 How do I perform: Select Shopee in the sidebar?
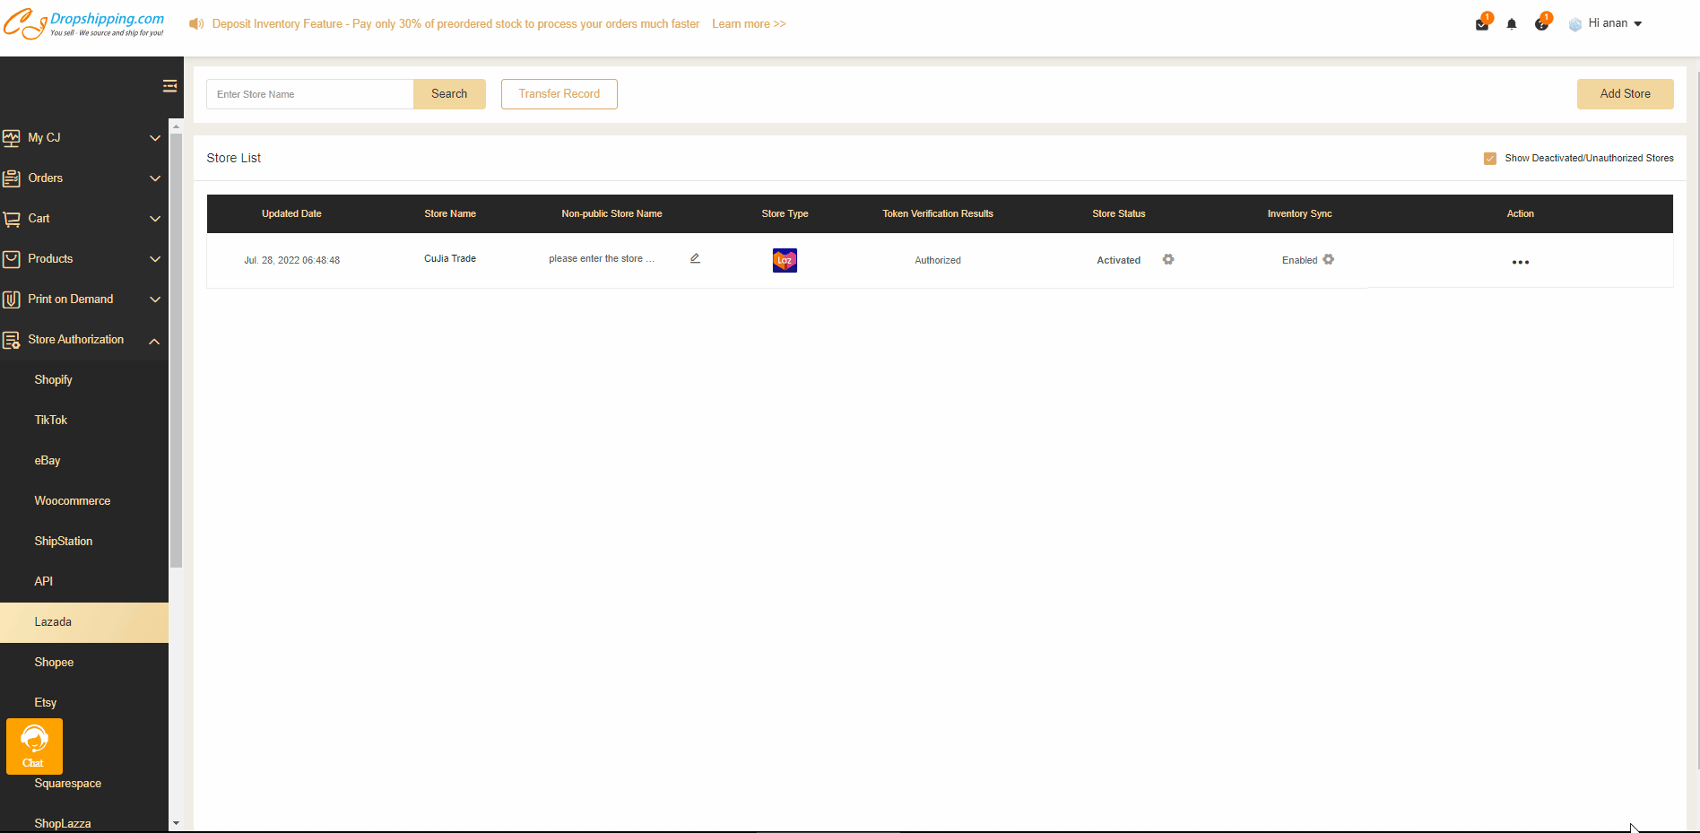pyautogui.click(x=54, y=663)
